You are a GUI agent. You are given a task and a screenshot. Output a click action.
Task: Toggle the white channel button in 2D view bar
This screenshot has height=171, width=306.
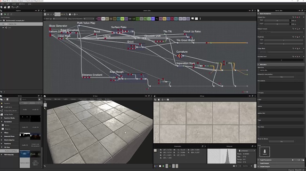(160, 166)
